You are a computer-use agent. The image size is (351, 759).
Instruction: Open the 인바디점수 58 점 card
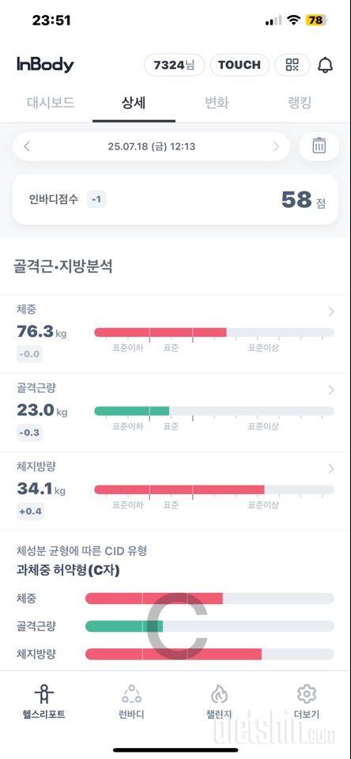click(x=175, y=199)
